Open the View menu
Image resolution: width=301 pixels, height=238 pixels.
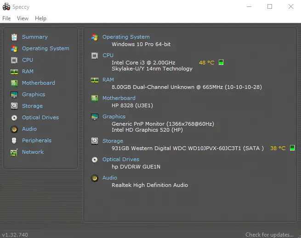pyautogui.click(x=23, y=18)
